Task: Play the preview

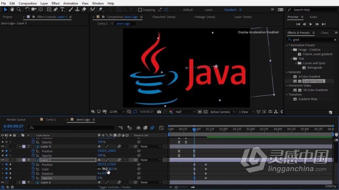Action: pyautogui.click(x=311, y=24)
